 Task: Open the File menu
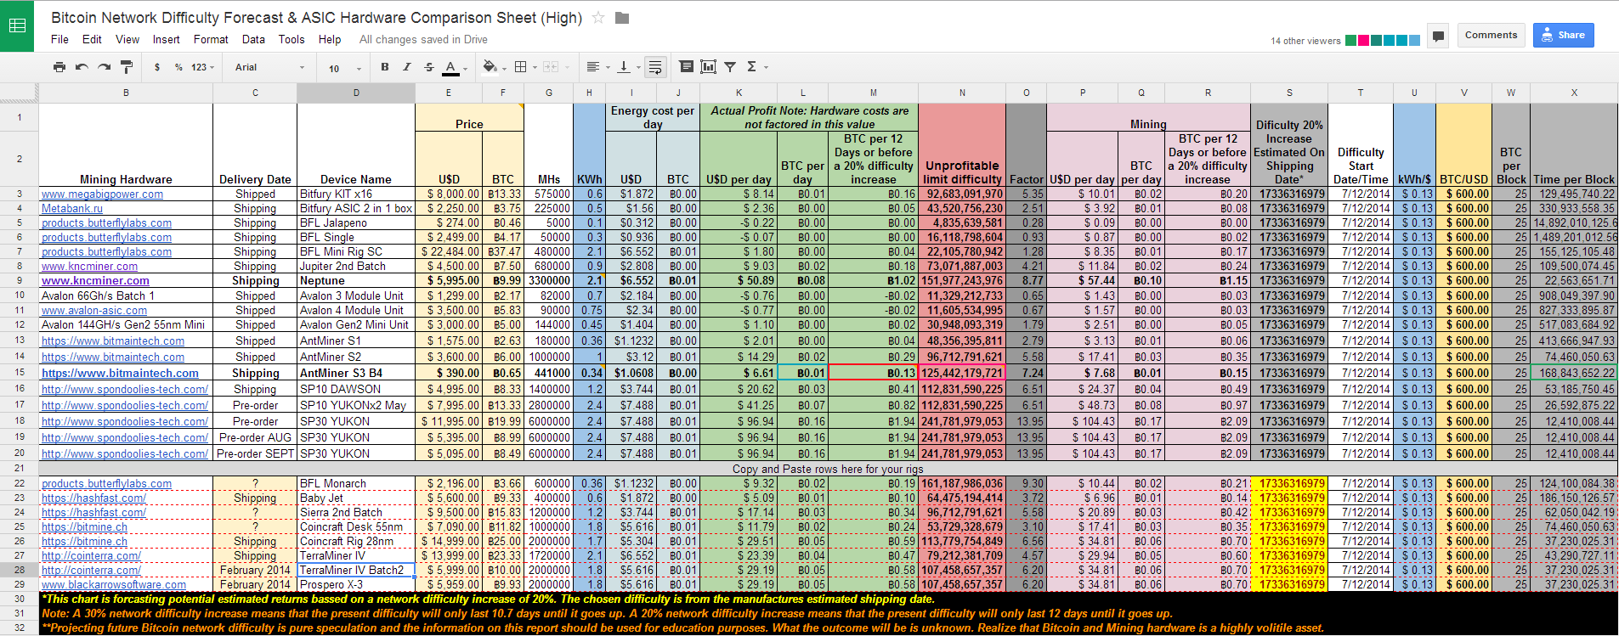(x=59, y=39)
